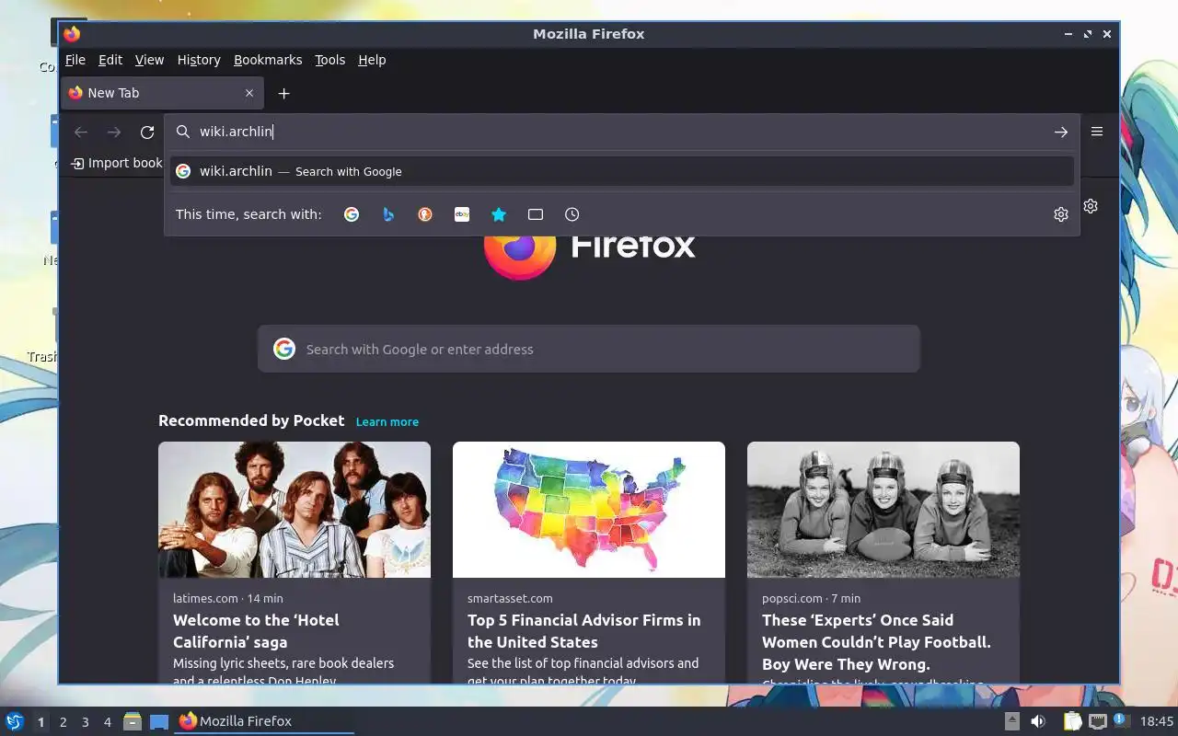This screenshot has width=1178, height=736.
Task: Search this time with Google icon
Action: (352, 214)
